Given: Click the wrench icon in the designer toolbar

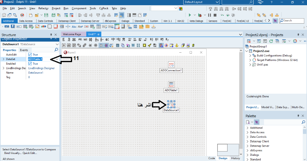Looking at the screenshot, I should click(x=150, y=45).
